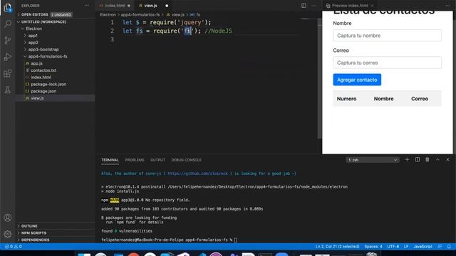Expand the Outline section
The width and height of the screenshot is (456, 256).
click(56, 226)
